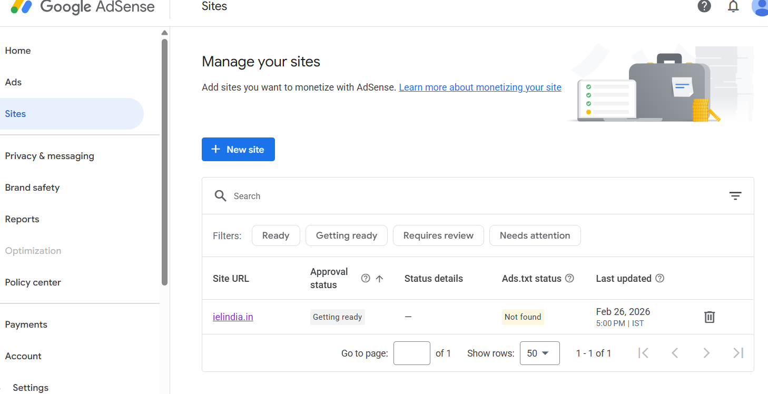Open the ielindia.in site link

click(233, 317)
